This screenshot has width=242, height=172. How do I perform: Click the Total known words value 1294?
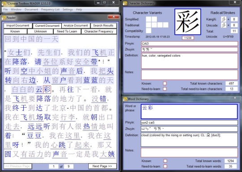(231, 161)
